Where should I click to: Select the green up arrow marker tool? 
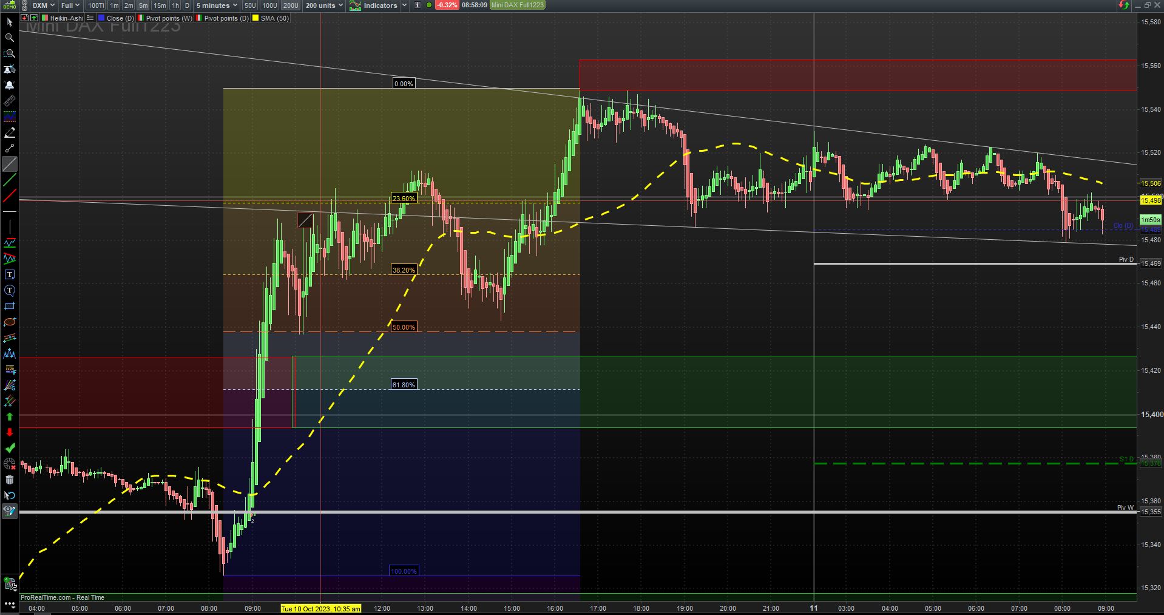9,416
